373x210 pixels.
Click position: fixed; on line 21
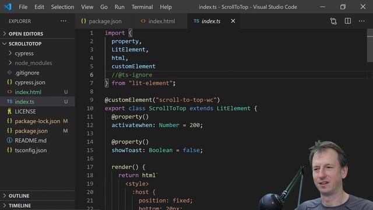point(166,200)
